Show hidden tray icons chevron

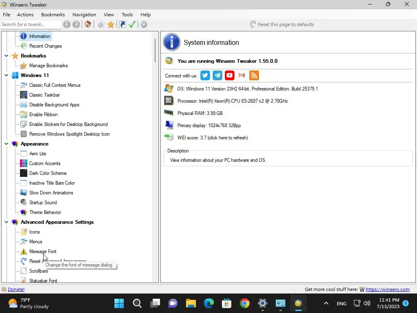[x=326, y=303]
